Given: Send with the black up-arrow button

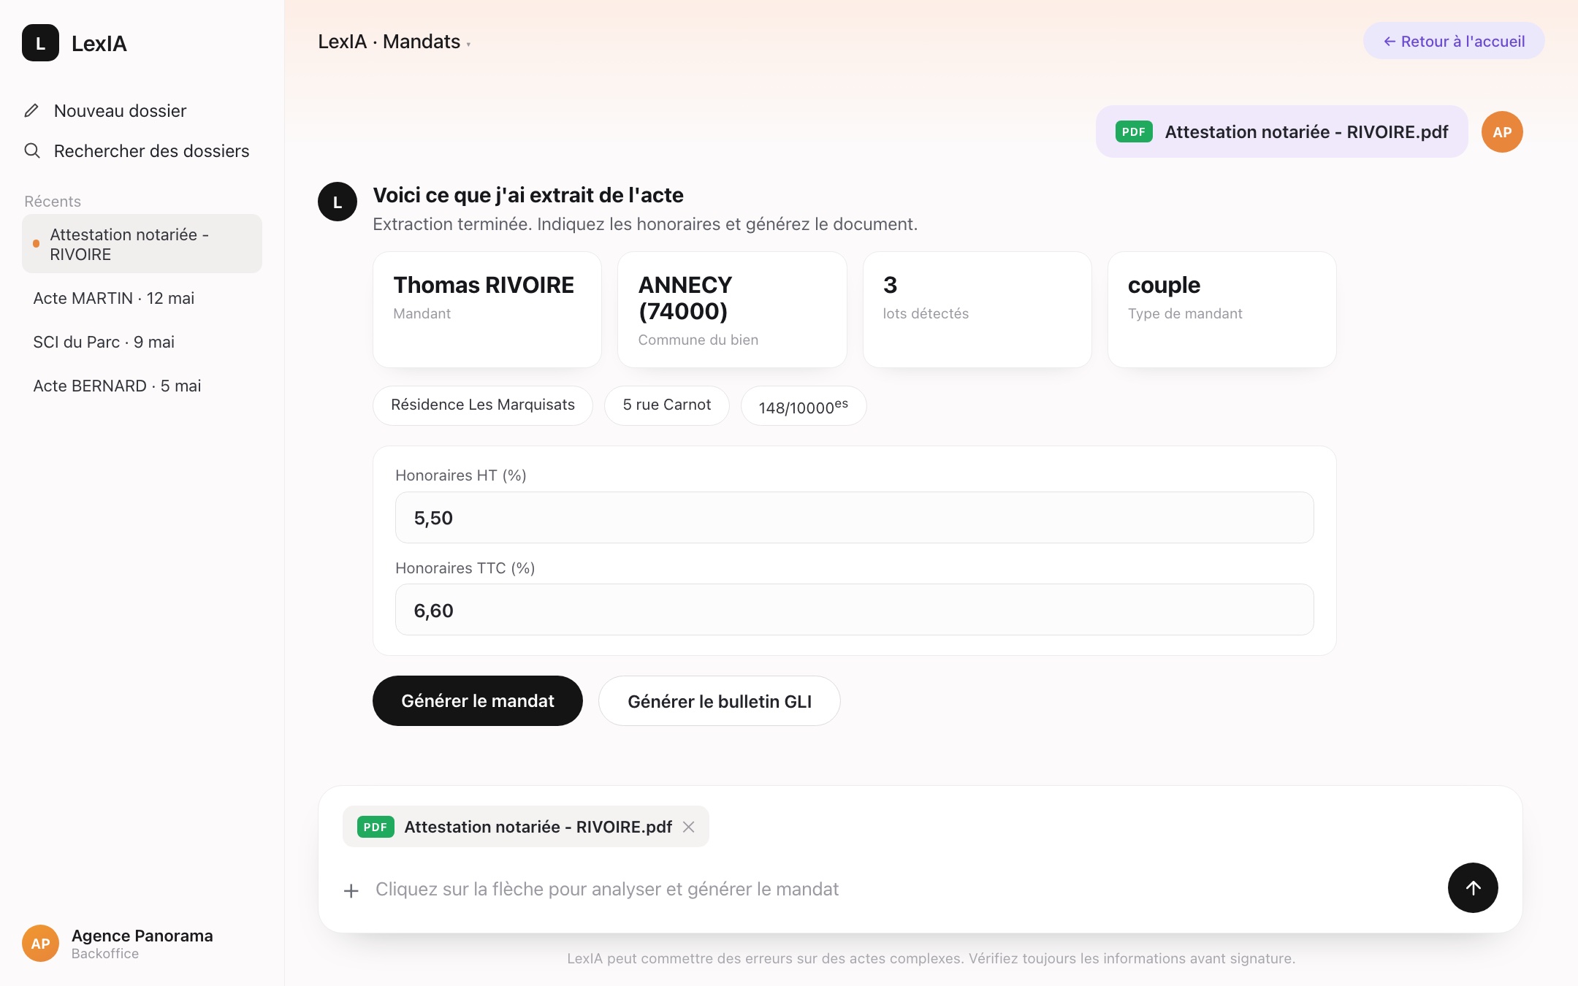Looking at the screenshot, I should [1473, 887].
